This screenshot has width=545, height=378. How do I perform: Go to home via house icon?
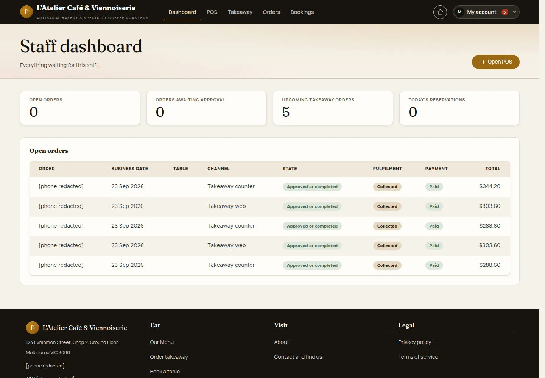pyautogui.click(x=440, y=12)
